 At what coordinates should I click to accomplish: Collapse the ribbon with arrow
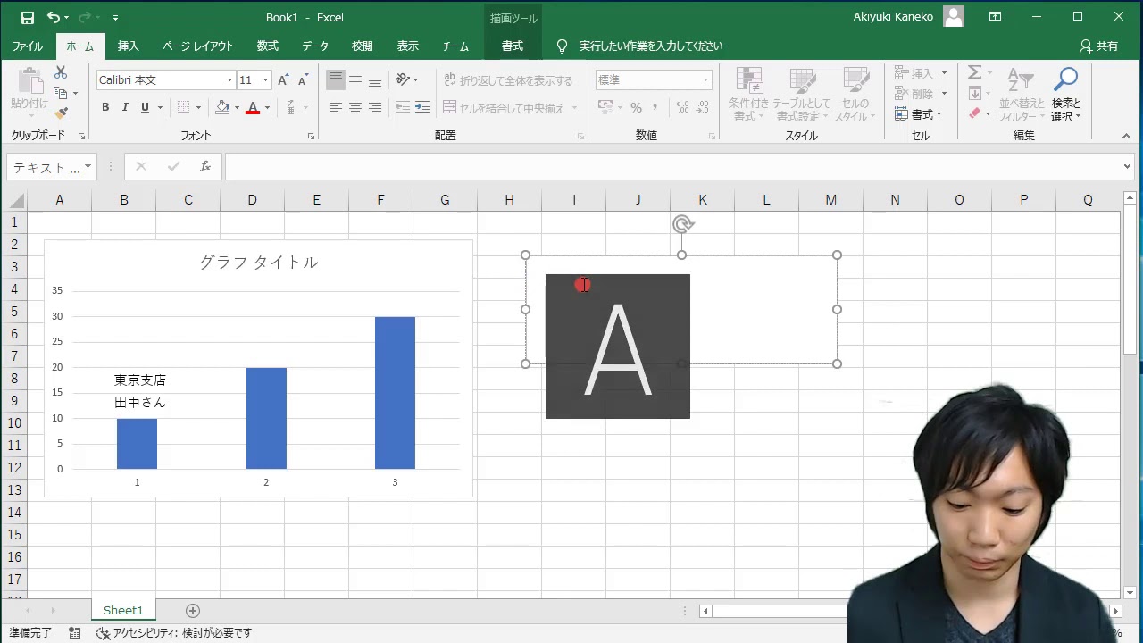1127,136
